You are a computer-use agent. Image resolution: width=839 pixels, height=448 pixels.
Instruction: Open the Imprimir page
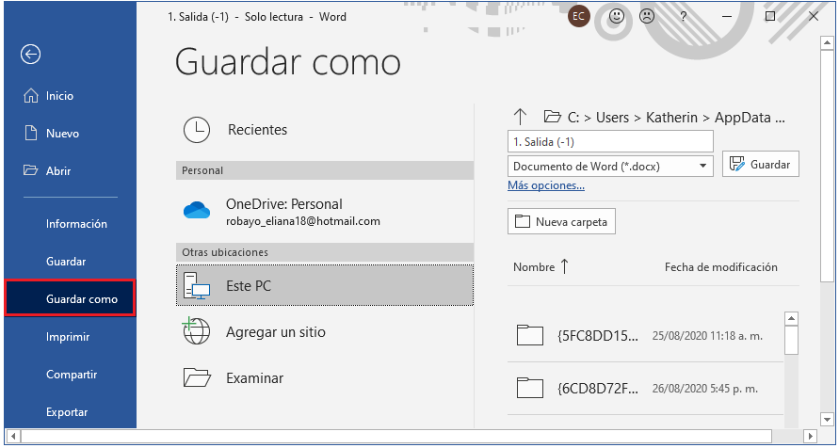[70, 337]
